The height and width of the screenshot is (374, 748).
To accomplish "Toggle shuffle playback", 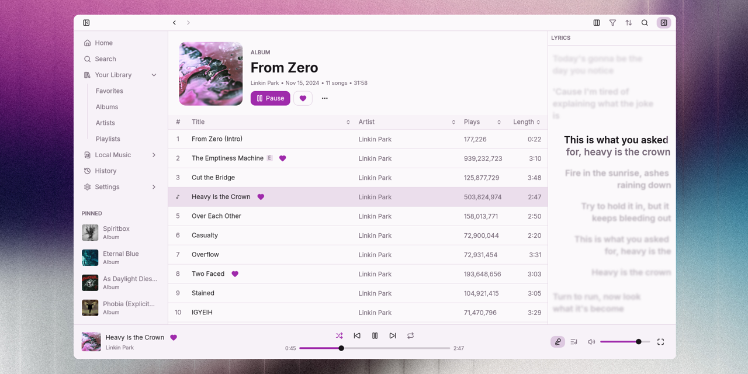I will [340, 336].
